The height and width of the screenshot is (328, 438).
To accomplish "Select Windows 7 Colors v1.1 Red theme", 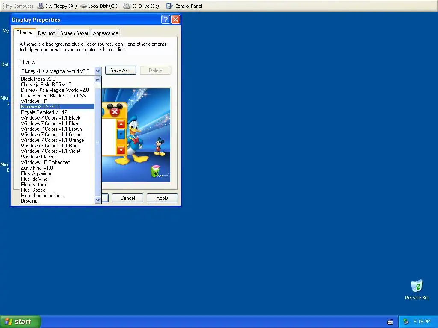I will pos(57,146).
